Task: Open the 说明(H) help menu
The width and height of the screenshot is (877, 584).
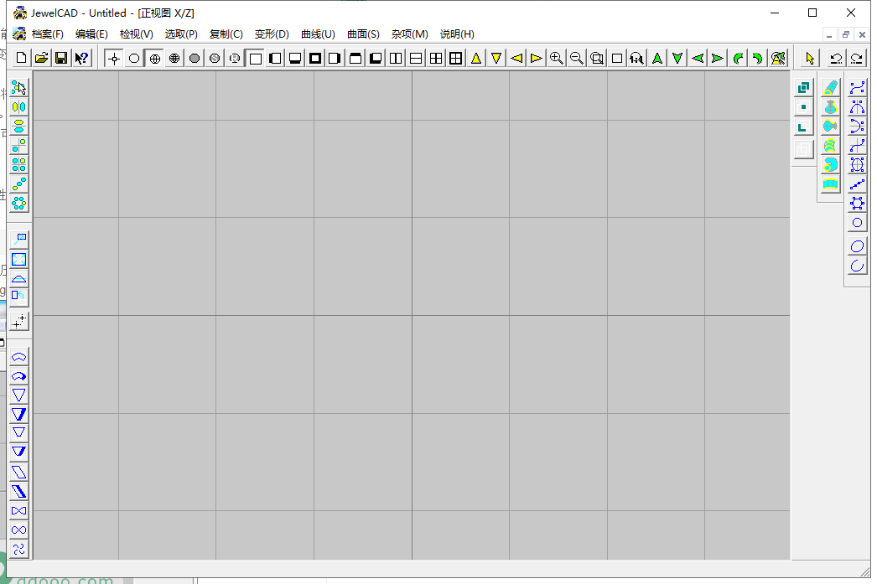Action: [x=457, y=34]
